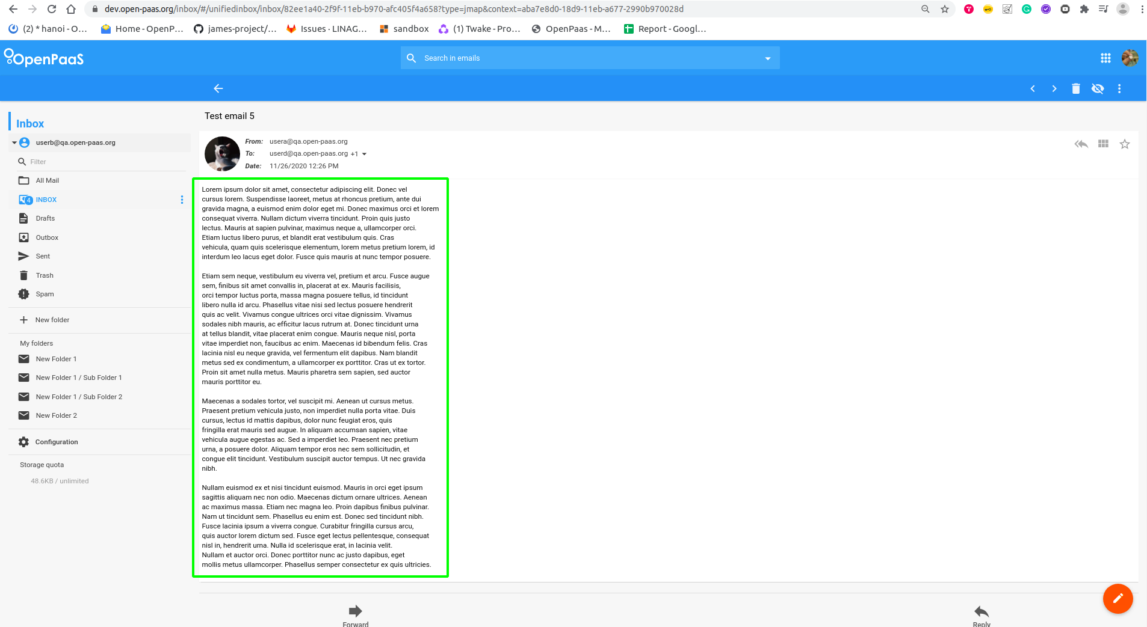Toggle the Drafts folder in sidebar
The height and width of the screenshot is (627, 1147).
(23, 218)
